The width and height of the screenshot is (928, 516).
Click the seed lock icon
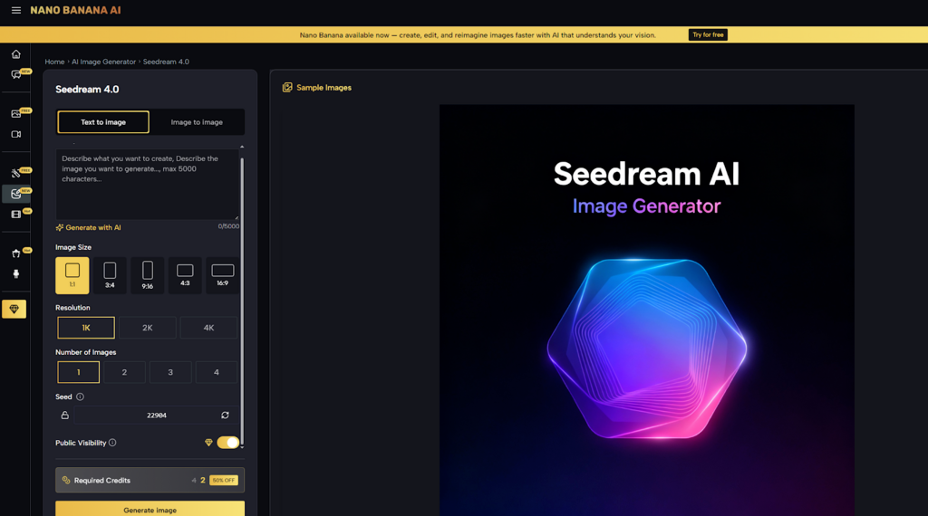click(x=65, y=416)
